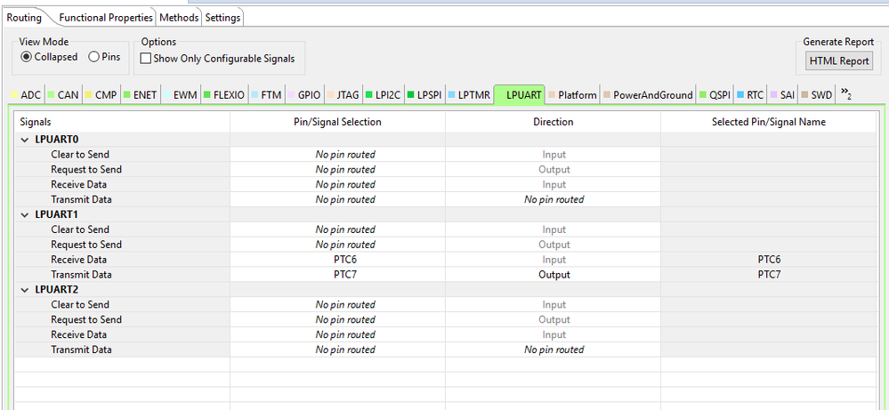Select the LPI2C tab
Image resolution: width=889 pixels, height=410 pixels.
tap(384, 94)
